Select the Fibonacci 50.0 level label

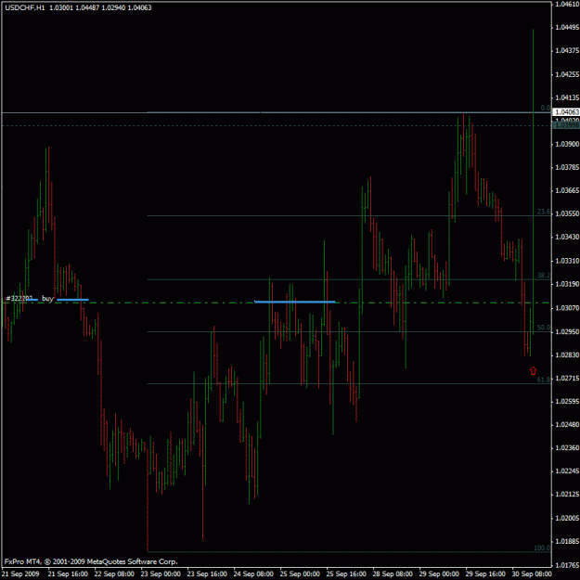tap(544, 328)
